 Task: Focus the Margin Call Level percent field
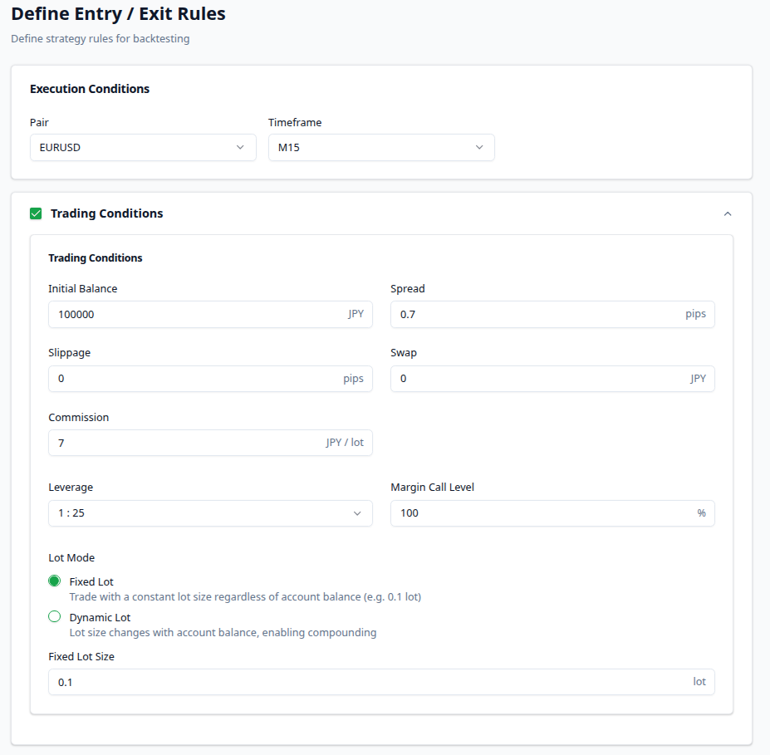tap(544, 513)
